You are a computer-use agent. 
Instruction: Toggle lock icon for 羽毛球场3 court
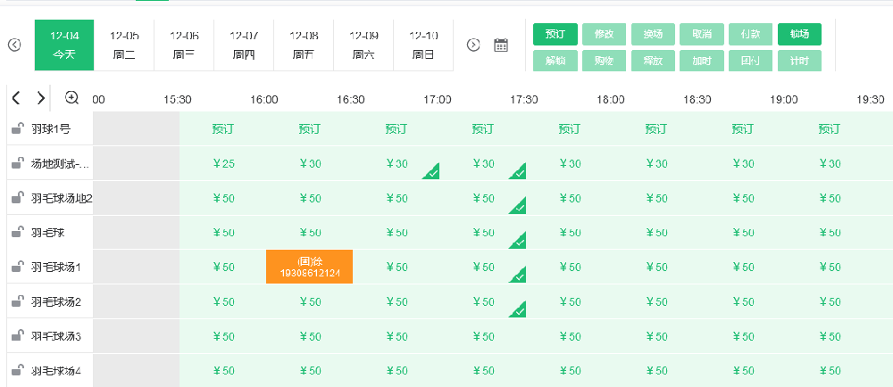coord(17,336)
